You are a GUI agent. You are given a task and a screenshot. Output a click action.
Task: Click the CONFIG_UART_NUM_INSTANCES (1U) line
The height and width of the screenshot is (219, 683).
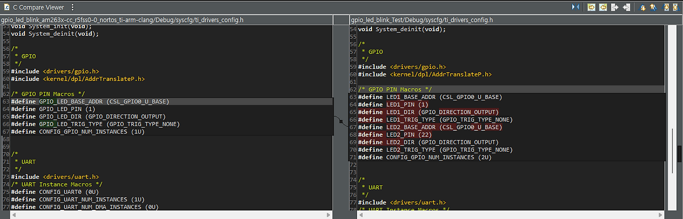pos(77,199)
